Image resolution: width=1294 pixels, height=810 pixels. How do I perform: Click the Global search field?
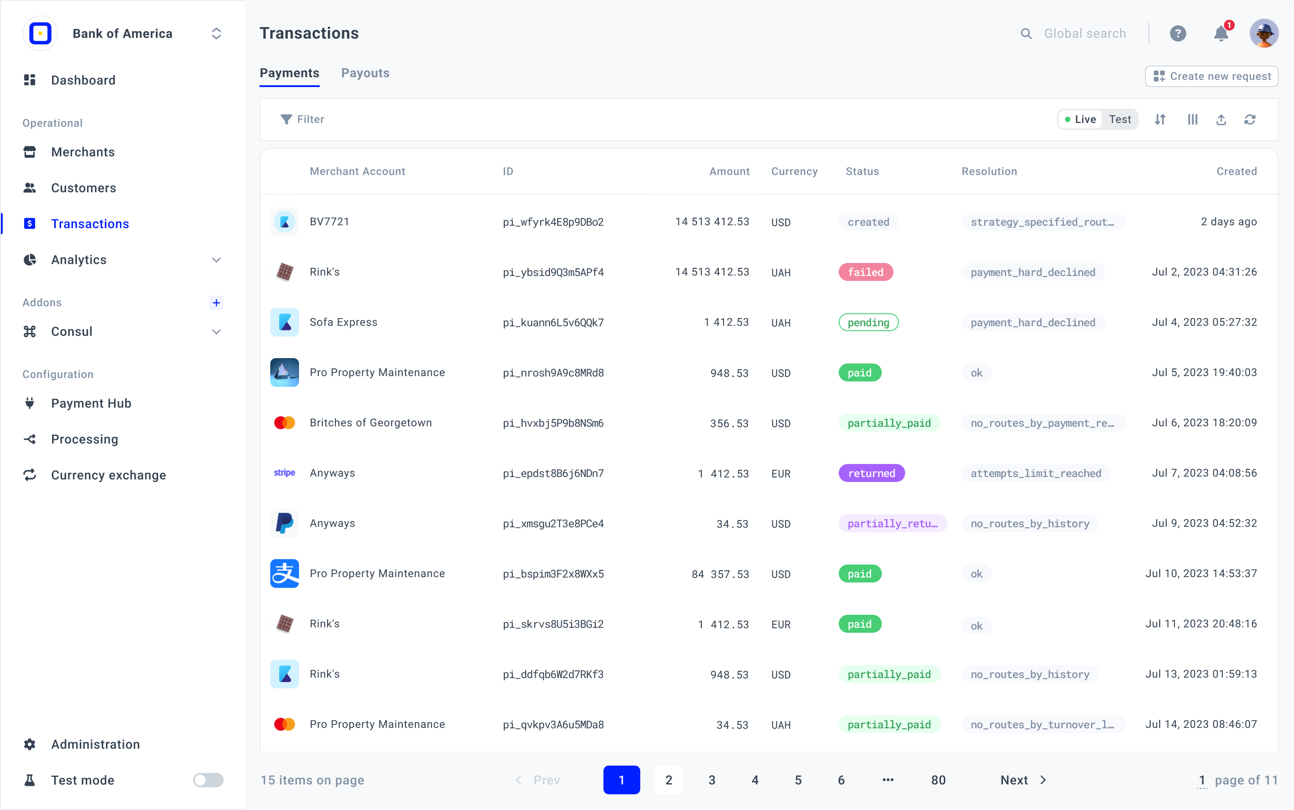pyautogui.click(x=1084, y=33)
